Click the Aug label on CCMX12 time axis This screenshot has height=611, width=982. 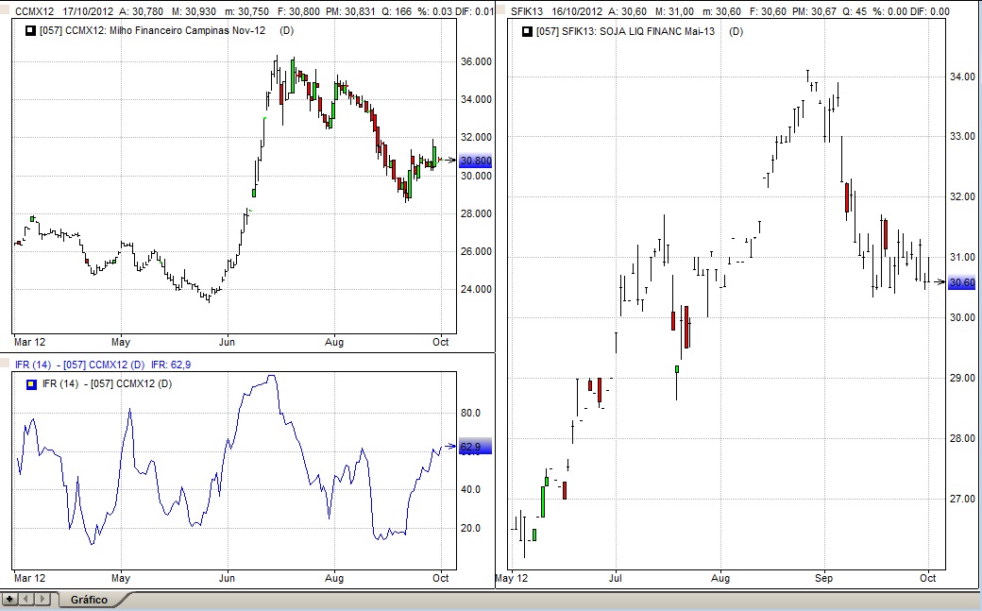click(x=334, y=341)
